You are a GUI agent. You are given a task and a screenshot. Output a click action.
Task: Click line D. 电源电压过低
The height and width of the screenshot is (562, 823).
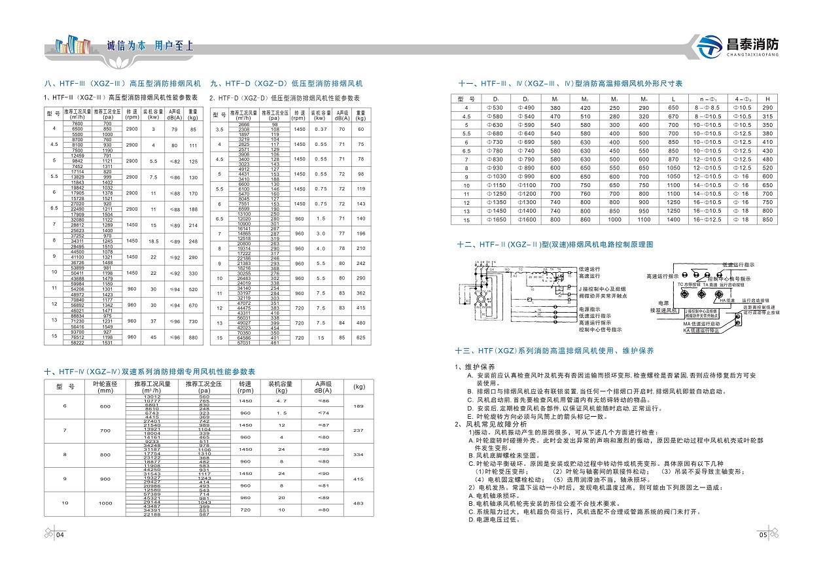[494, 519]
